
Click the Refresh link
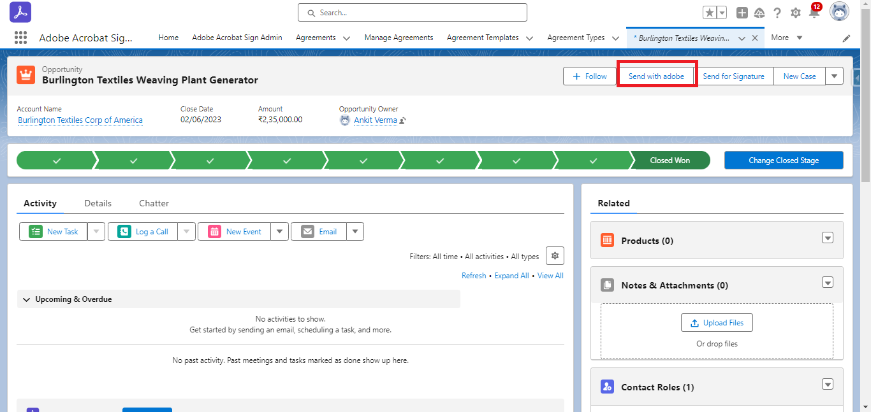474,276
